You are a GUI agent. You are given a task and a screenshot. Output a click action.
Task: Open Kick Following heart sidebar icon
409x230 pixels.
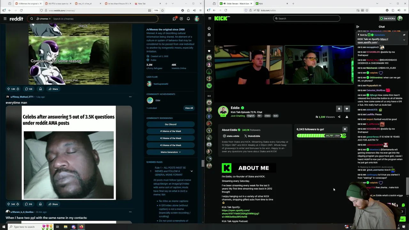[209, 41]
